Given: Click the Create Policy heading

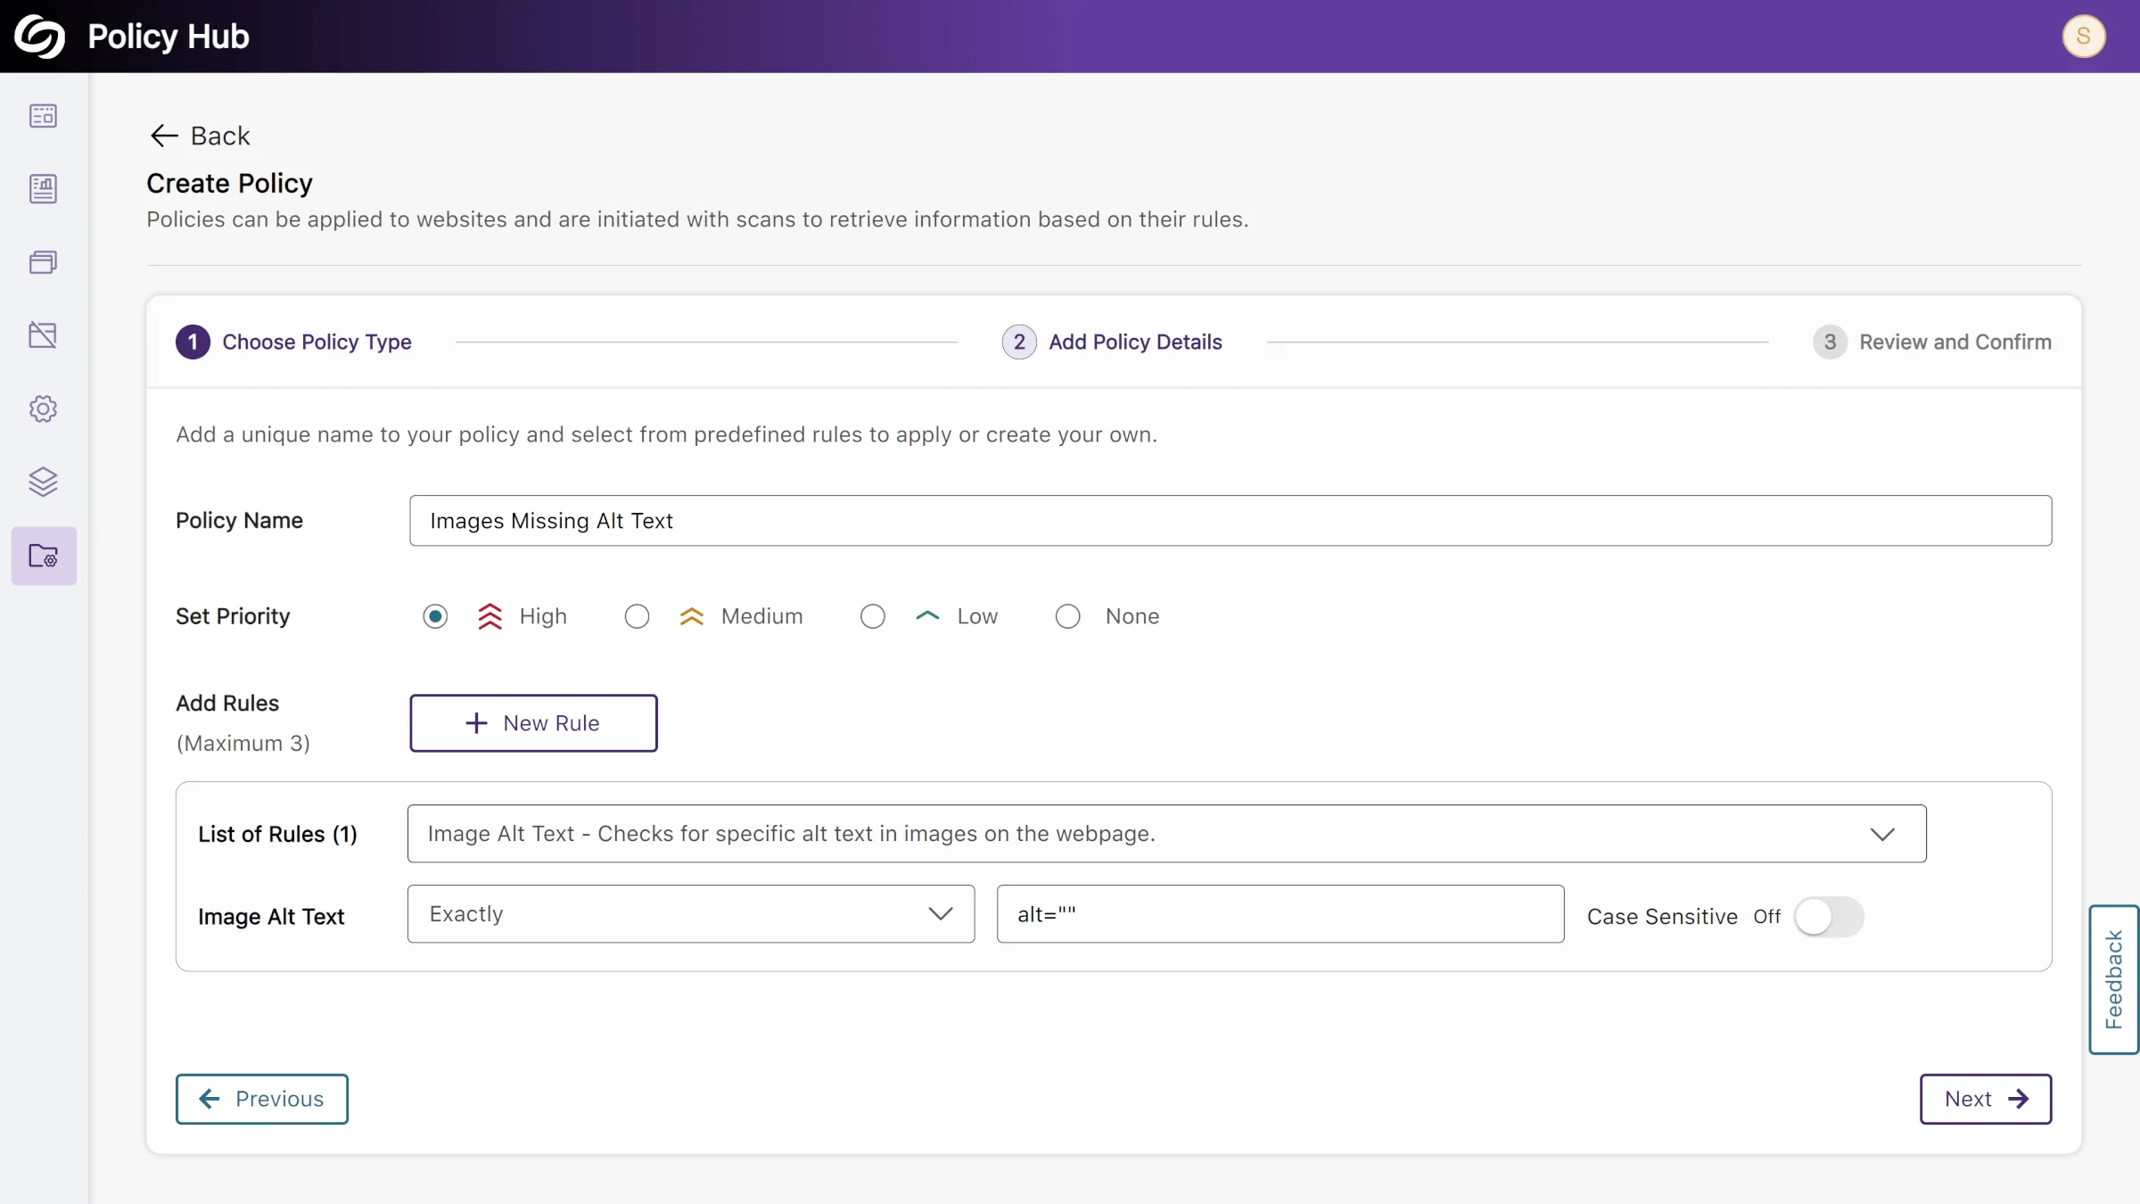Looking at the screenshot, I should point(229,183).
